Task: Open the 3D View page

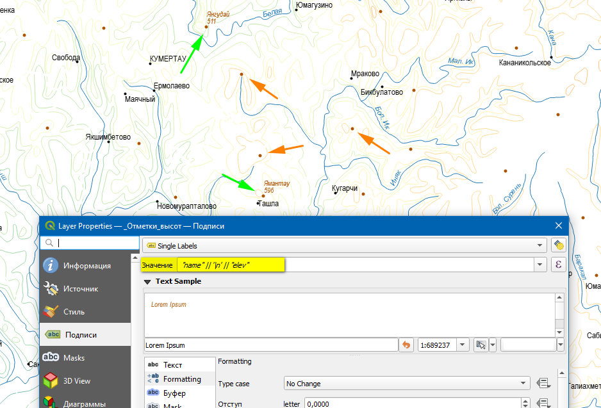Action: (76, 381)
